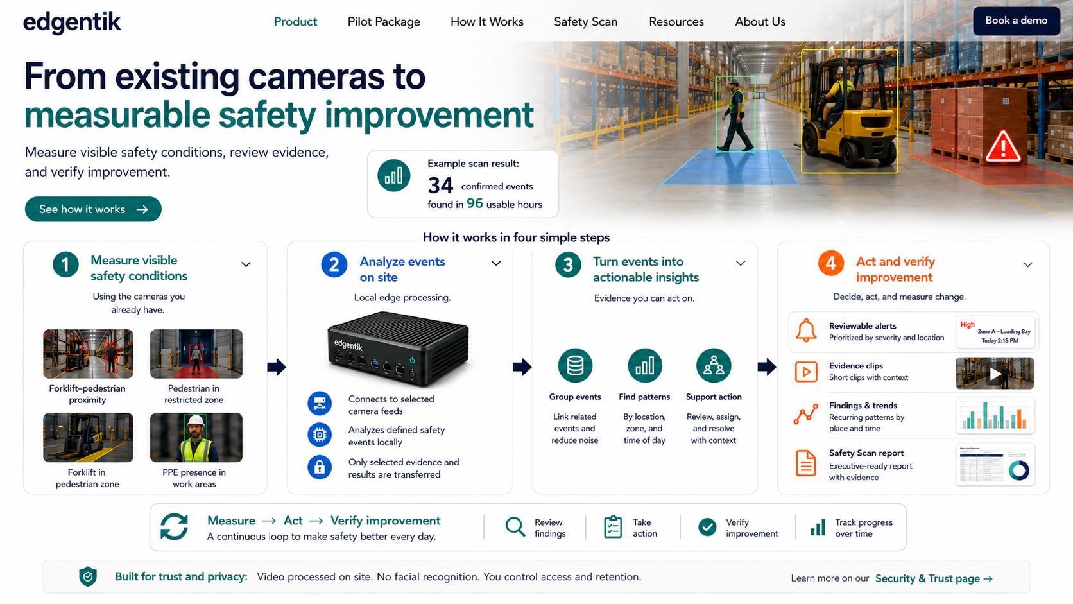Expand the Turn events into actionable insights card
This screenshot has width=1073, height=604.
741,263
